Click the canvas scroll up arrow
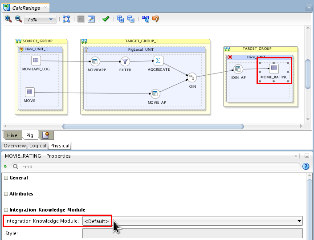This screenshot has height=240, width=314. [308, 28]
